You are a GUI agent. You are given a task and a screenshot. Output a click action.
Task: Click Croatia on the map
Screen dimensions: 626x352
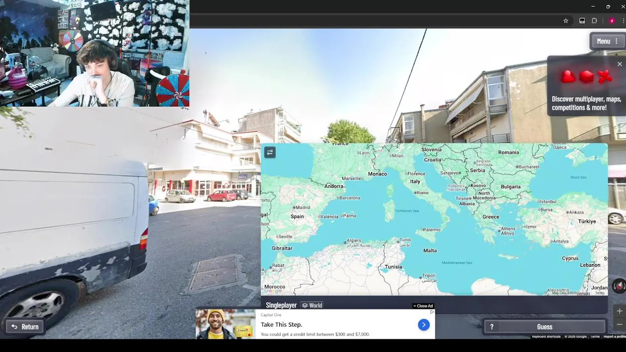tap(432, 160)
